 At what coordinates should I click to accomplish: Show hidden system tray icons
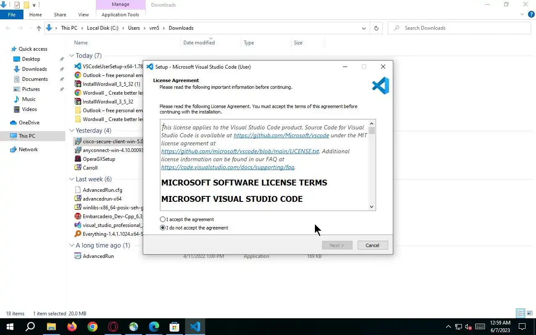pos(448,327)
